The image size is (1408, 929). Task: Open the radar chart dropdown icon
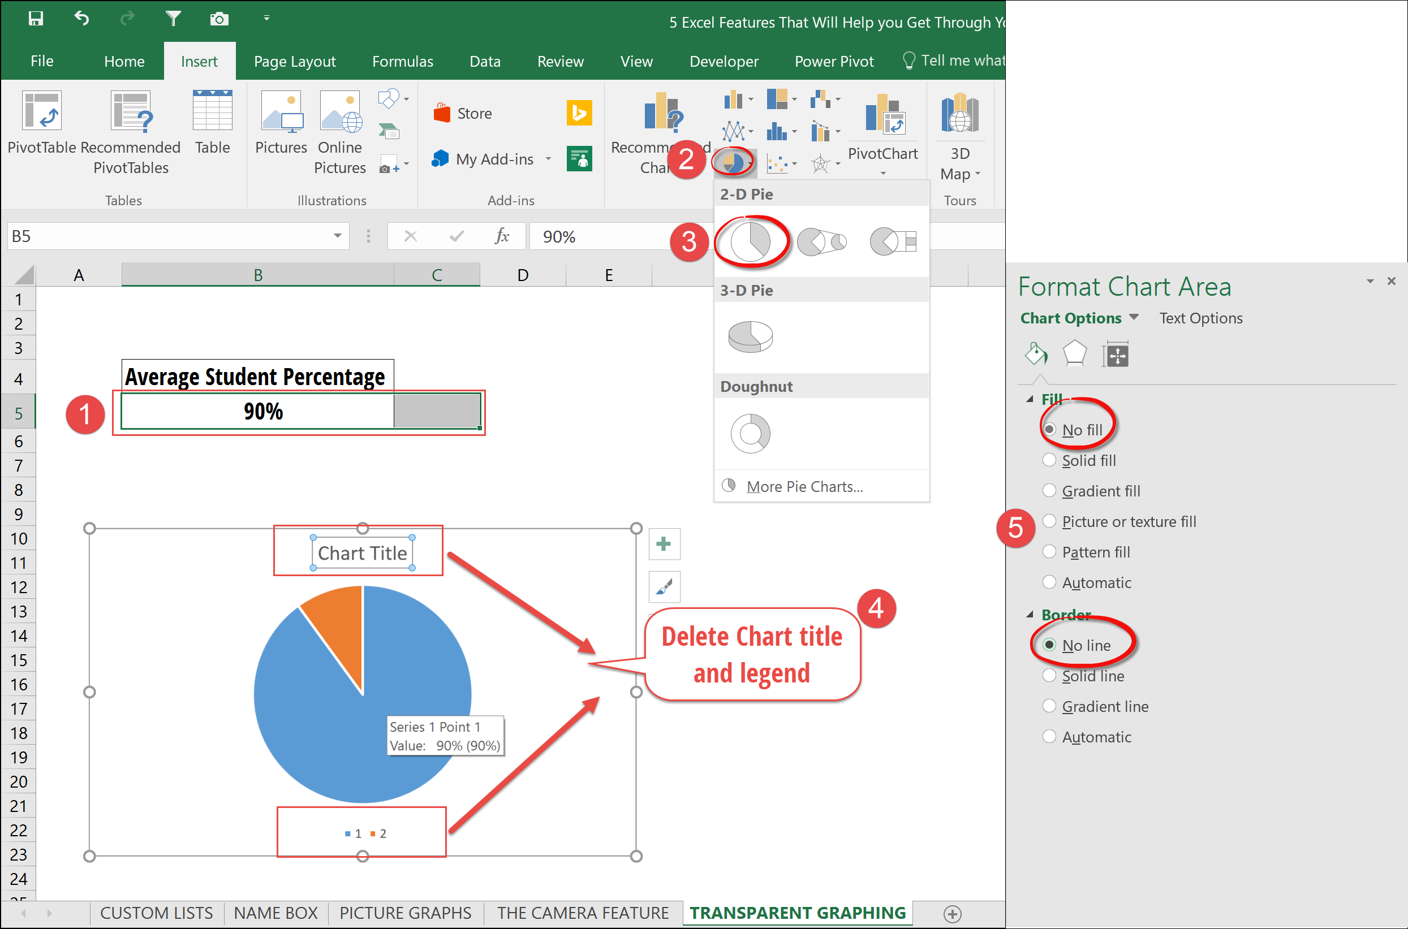pyautogui.click(x=825, y=163)
